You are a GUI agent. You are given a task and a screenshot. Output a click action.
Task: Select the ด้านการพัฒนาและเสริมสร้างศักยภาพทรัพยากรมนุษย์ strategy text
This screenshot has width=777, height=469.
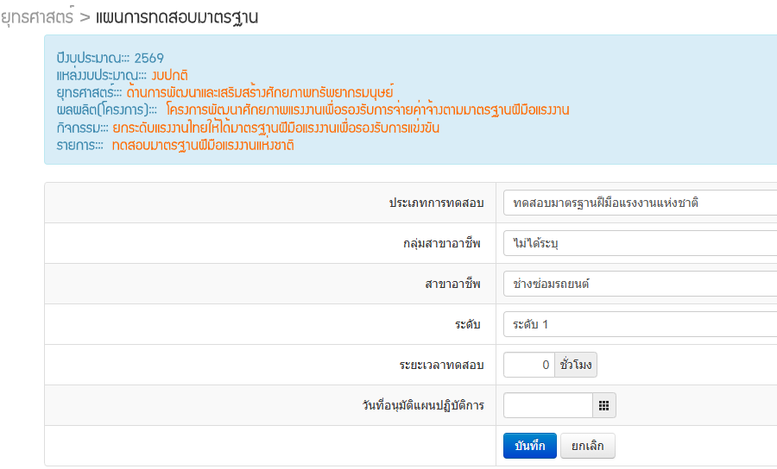[259, 93]
